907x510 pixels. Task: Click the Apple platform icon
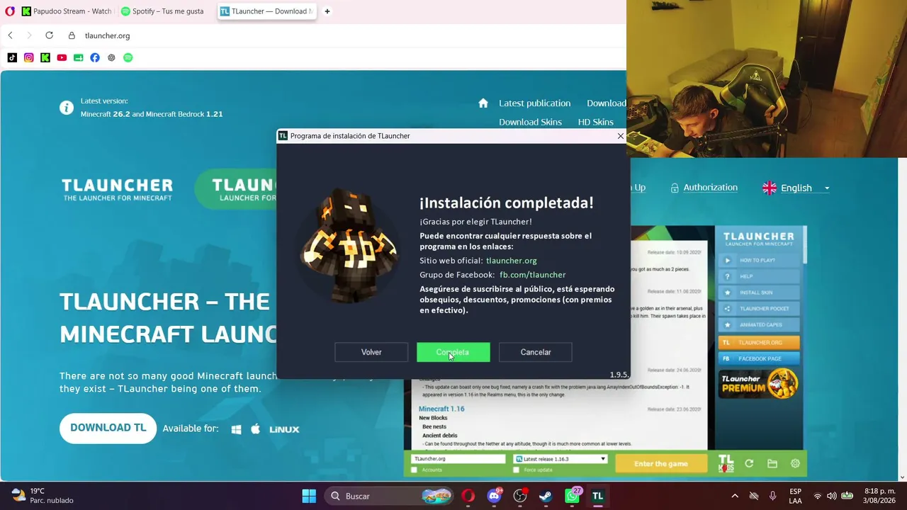click(256, 429)
